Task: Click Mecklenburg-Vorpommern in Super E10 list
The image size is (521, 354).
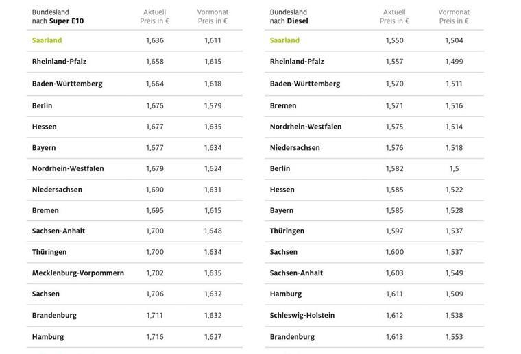Action: pos(78,273)
